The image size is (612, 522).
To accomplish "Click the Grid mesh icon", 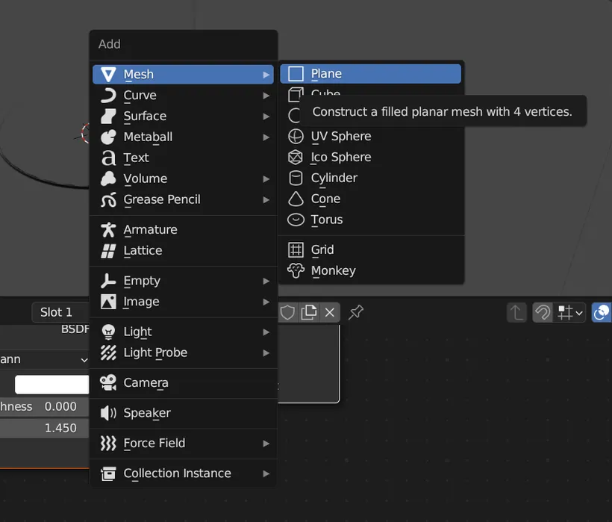I will click(x=296, y=250).
